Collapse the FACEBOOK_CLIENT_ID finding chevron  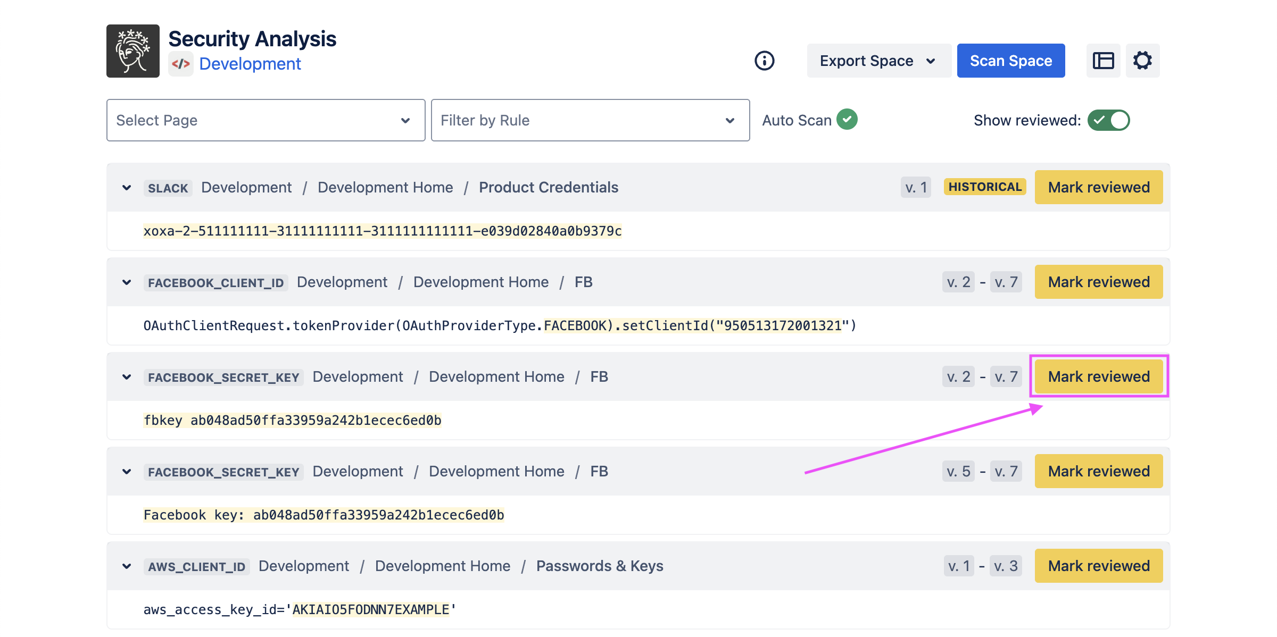coord(127,282)
